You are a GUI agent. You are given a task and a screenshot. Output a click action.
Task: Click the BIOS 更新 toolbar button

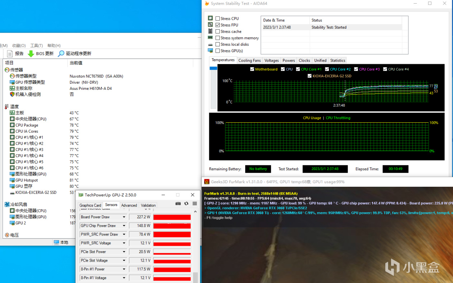40,53
